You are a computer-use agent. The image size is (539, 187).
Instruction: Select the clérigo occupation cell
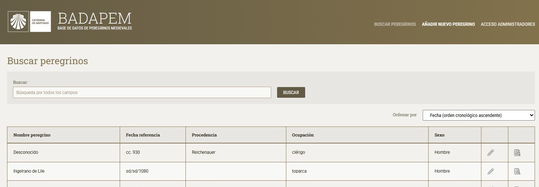357,152
